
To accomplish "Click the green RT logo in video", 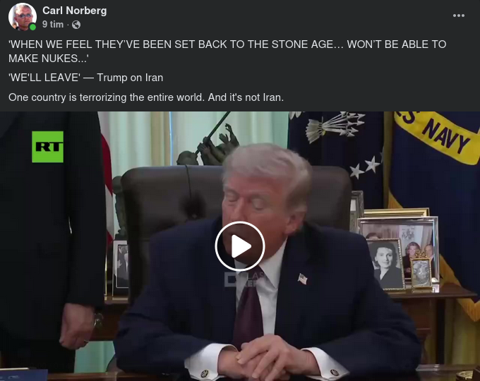I will click(48, 147).
